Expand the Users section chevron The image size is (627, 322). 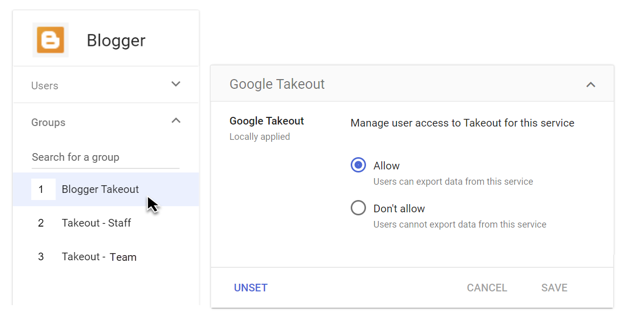[x=176, y=84]
